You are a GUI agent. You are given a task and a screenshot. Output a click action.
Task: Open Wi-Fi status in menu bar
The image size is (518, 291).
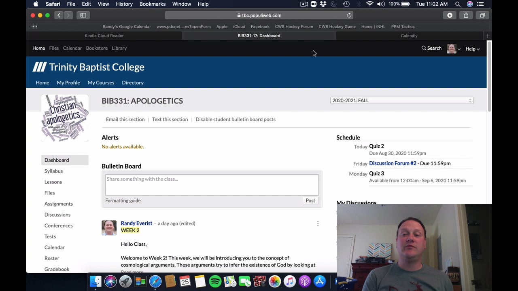(369, 4)
